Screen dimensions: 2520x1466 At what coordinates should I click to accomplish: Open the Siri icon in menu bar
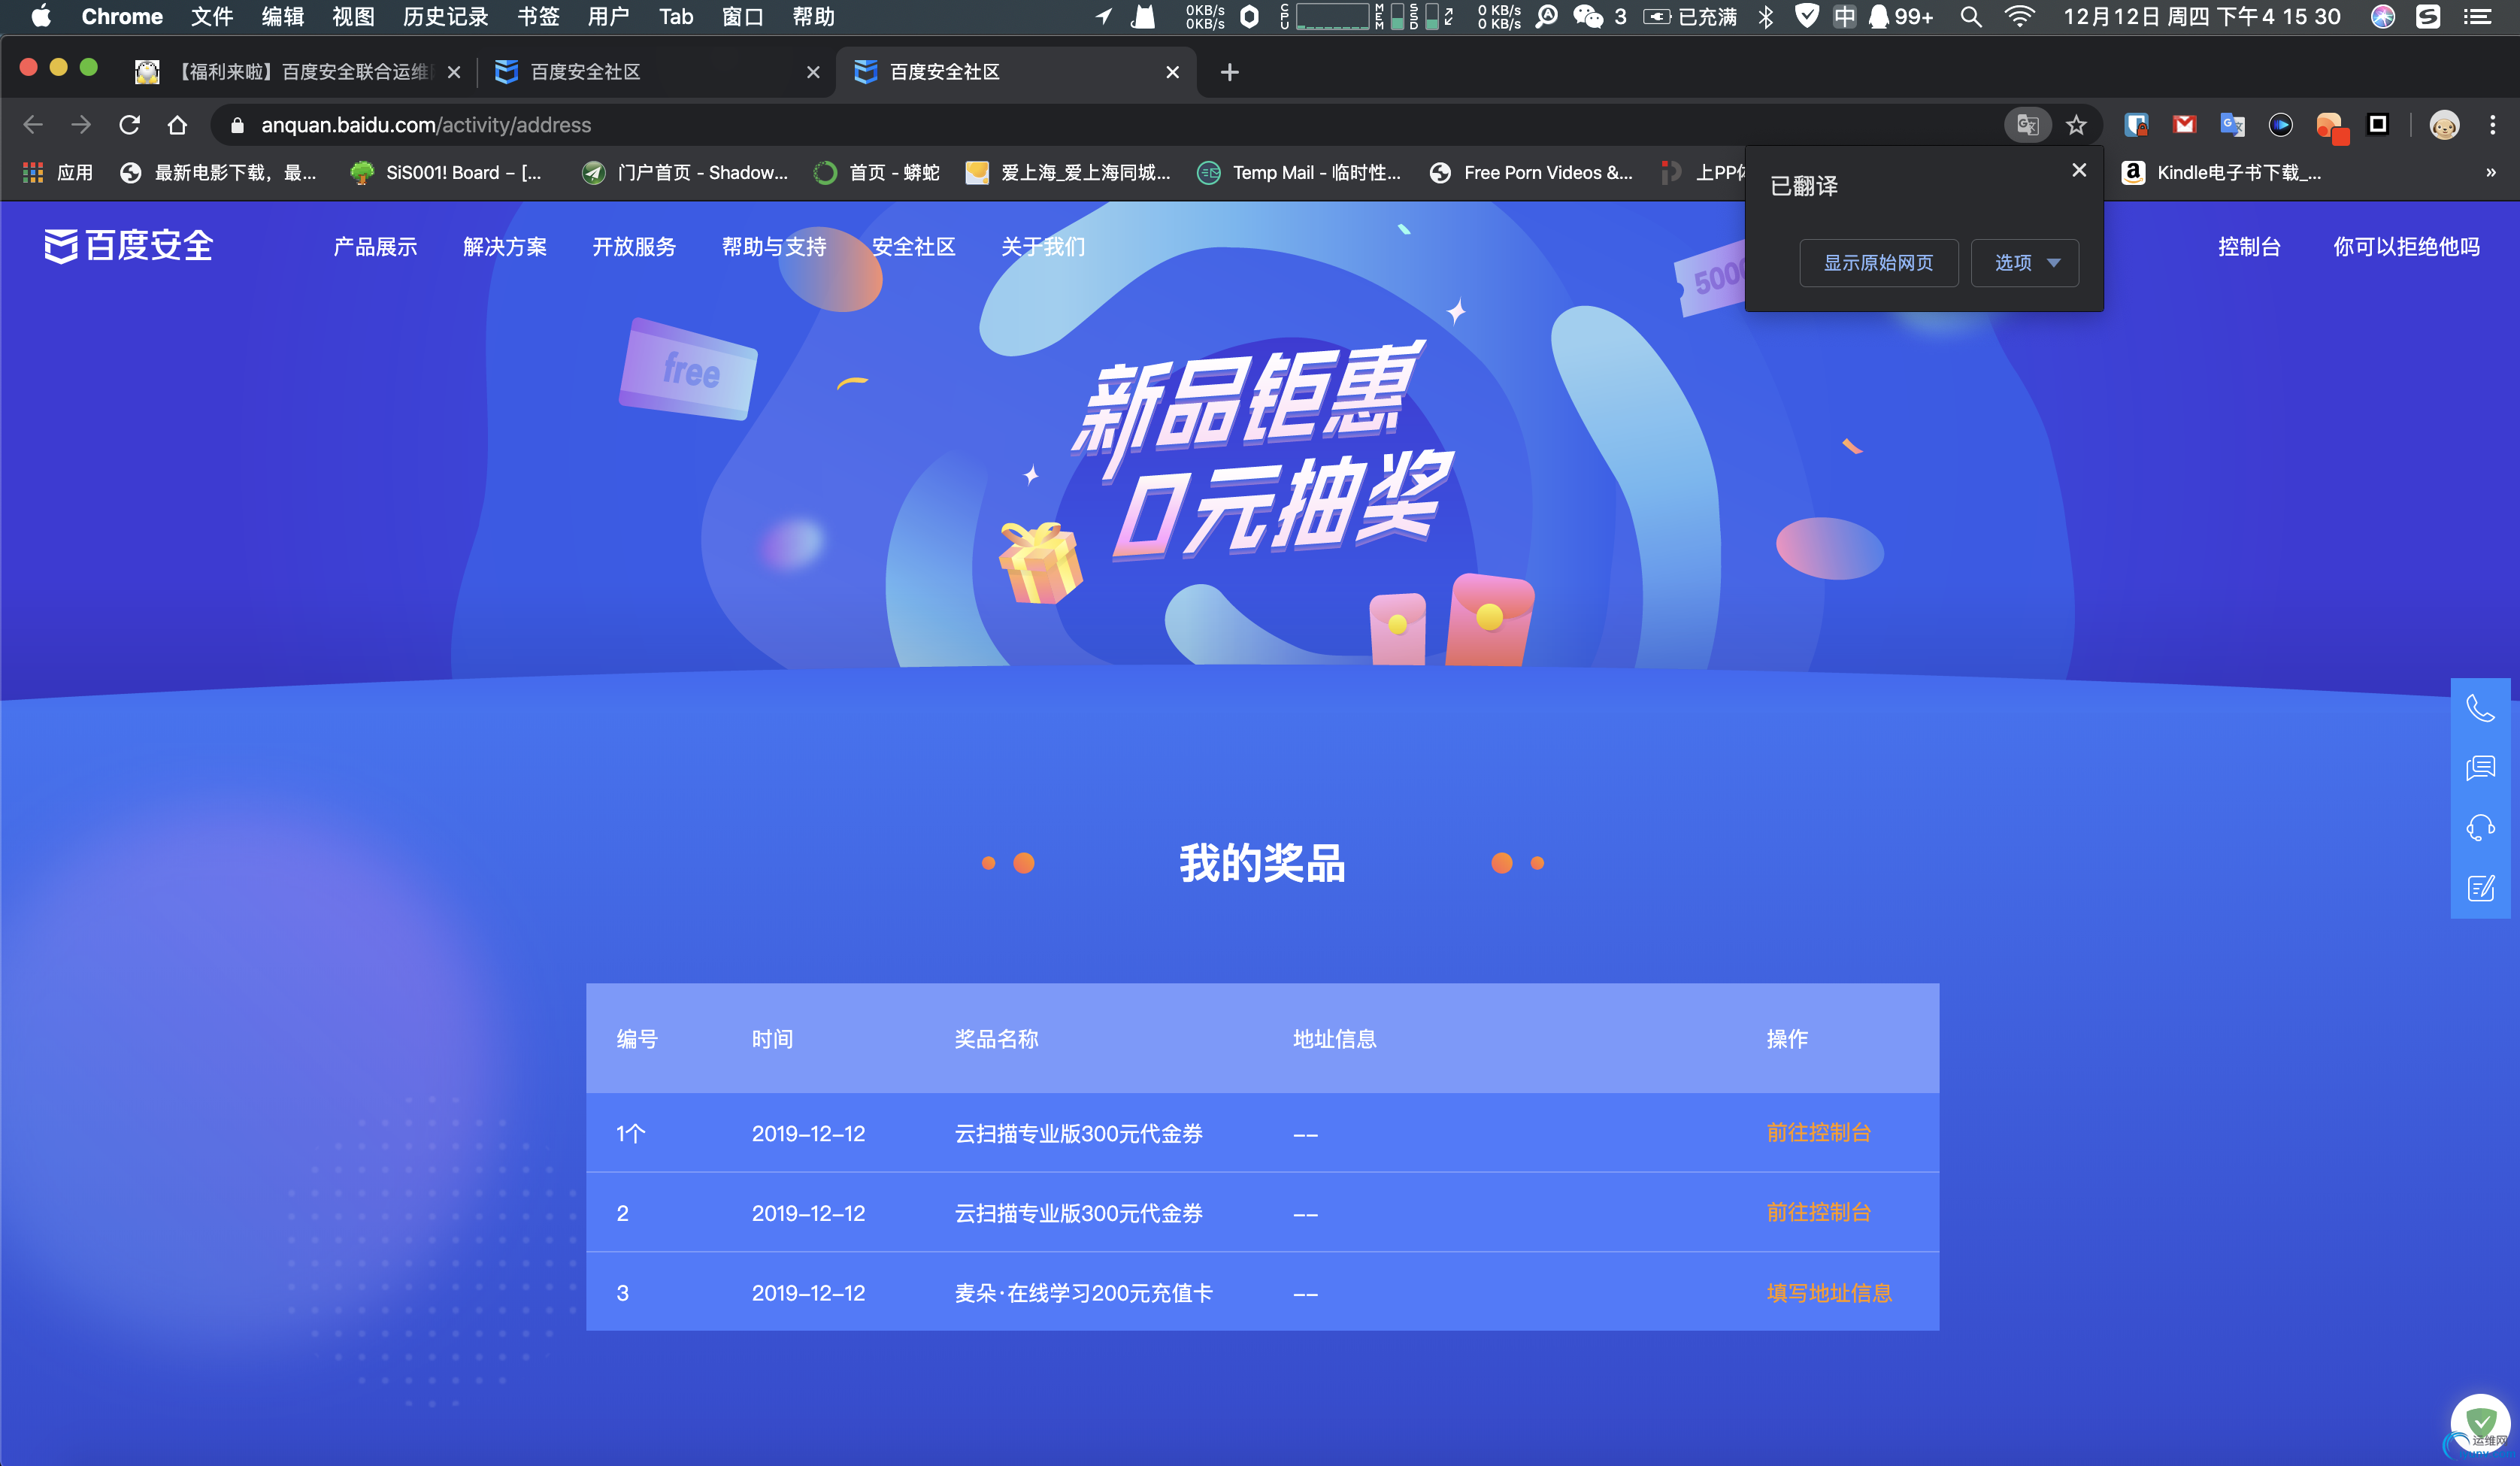click(x=2383, y=17)
